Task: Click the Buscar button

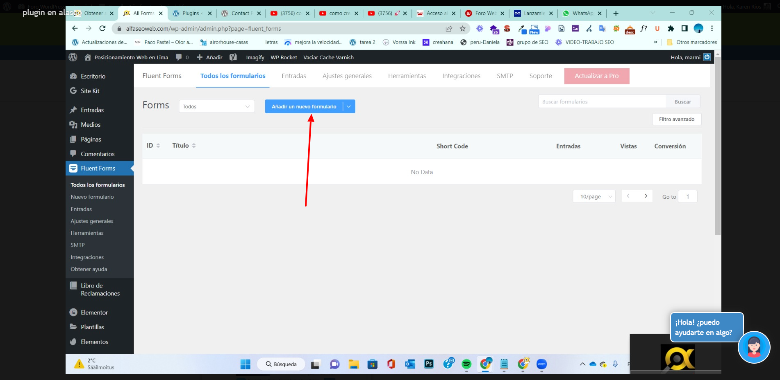Action: point(682,101)
